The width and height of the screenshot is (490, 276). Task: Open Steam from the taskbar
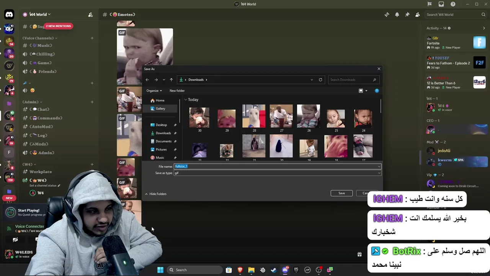(273, 270)
